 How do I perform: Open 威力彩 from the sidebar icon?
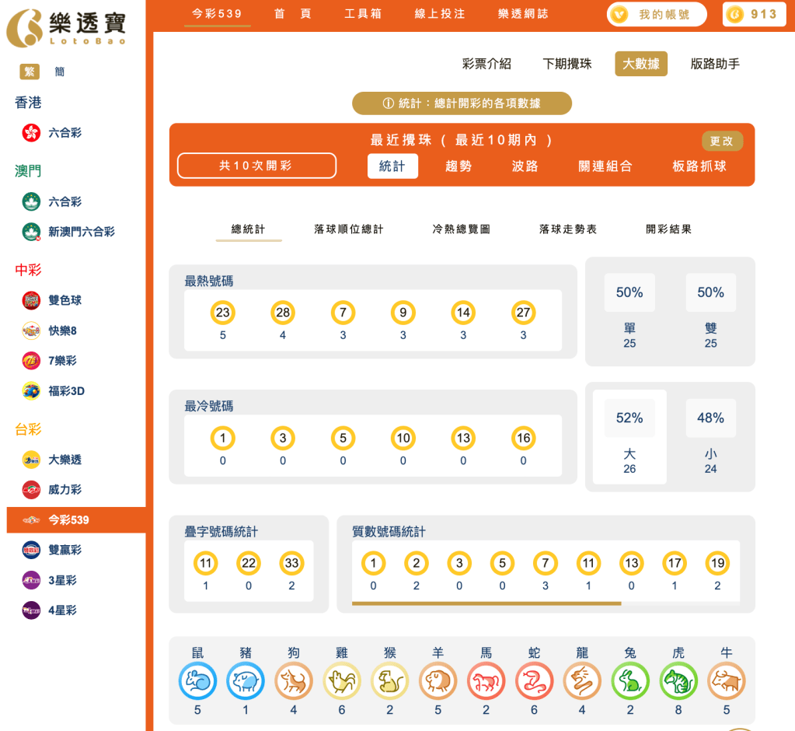30,490
